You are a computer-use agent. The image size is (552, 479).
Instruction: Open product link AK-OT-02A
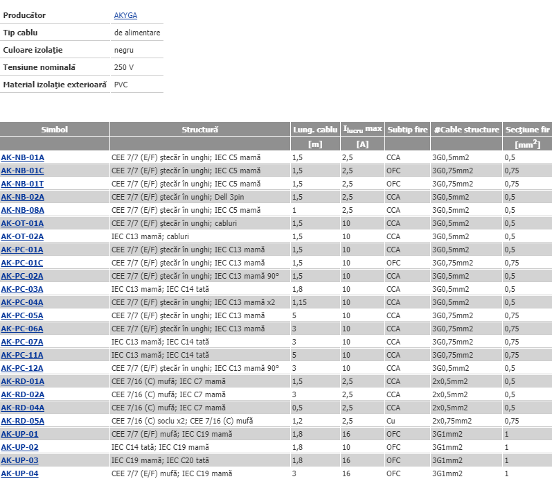coord(22,236)
